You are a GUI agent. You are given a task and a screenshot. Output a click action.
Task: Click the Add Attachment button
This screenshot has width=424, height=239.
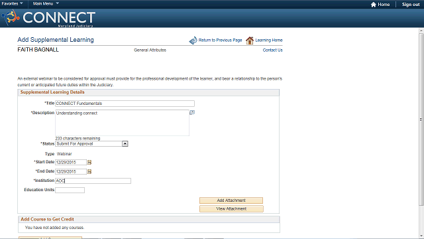(231, 200)
